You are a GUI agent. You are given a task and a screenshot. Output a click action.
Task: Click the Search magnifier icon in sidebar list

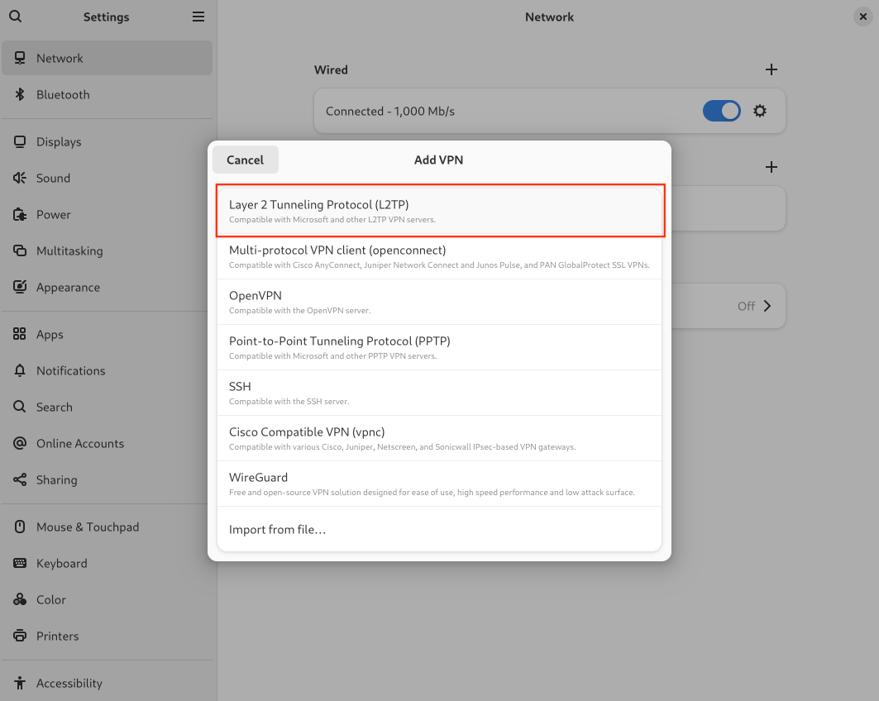[20, 407]
